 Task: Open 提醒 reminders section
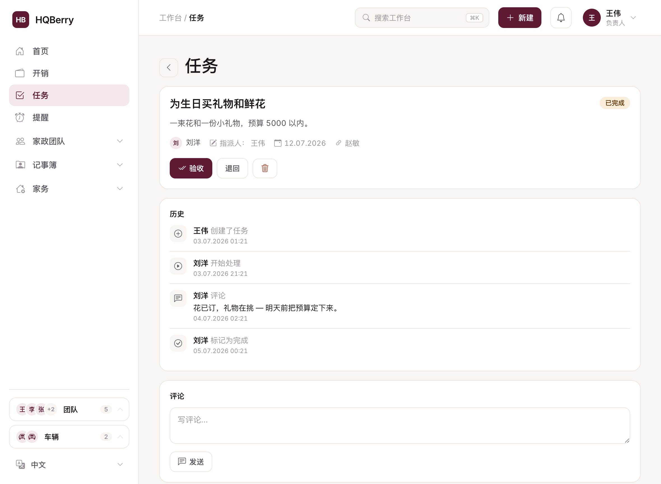69,118
